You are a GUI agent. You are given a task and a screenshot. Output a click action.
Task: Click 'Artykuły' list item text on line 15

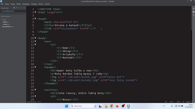coord(69,54)
